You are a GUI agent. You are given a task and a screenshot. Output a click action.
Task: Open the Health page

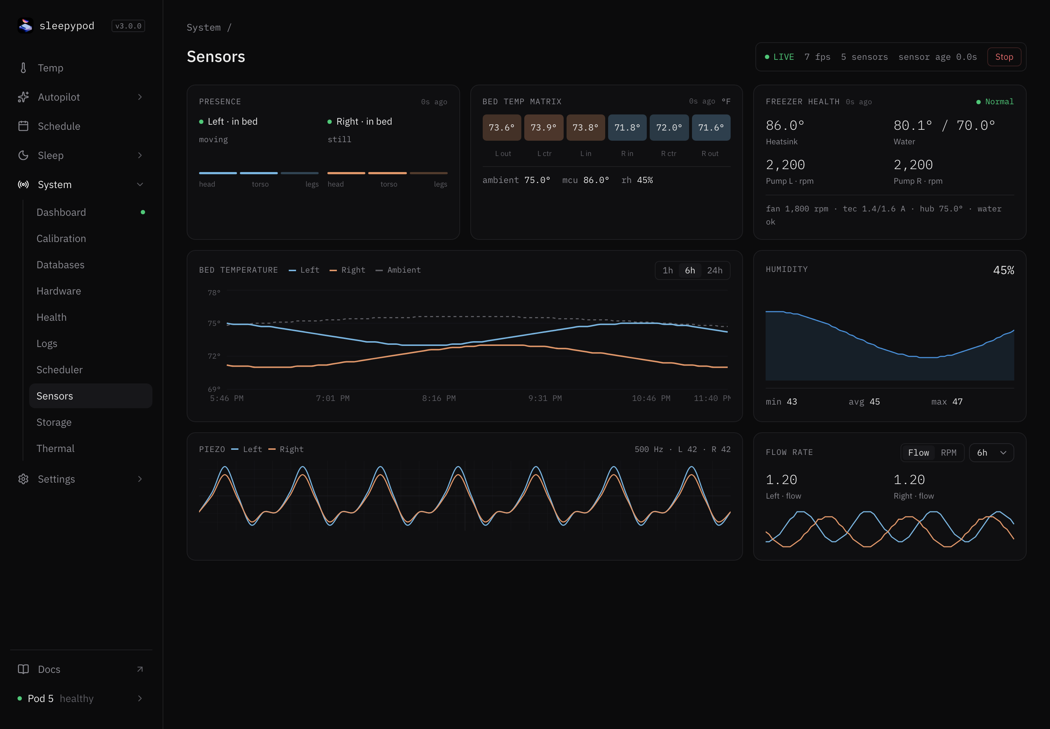(90, 317)
